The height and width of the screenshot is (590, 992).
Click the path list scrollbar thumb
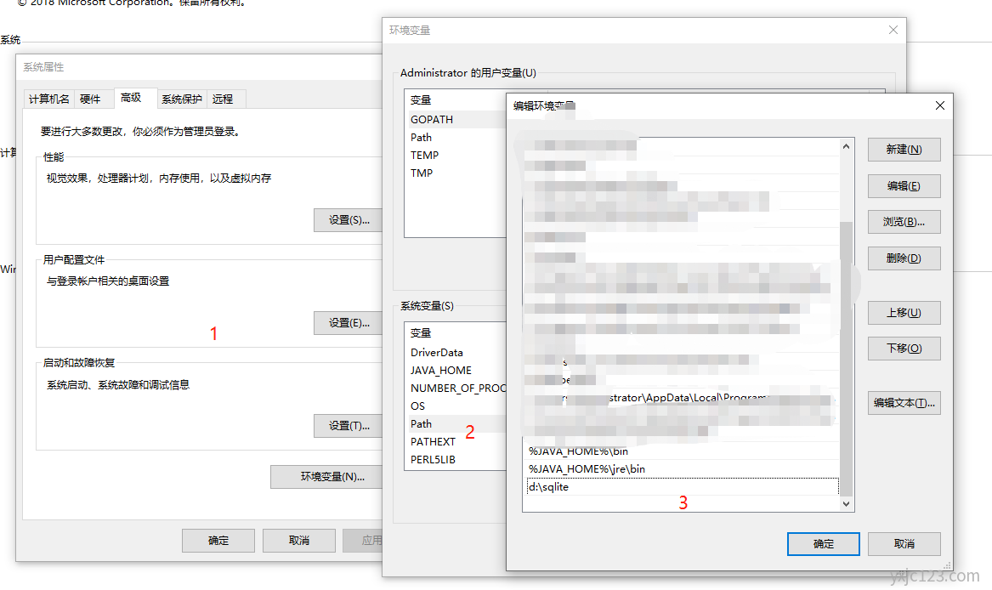click(x=846, y=358)
